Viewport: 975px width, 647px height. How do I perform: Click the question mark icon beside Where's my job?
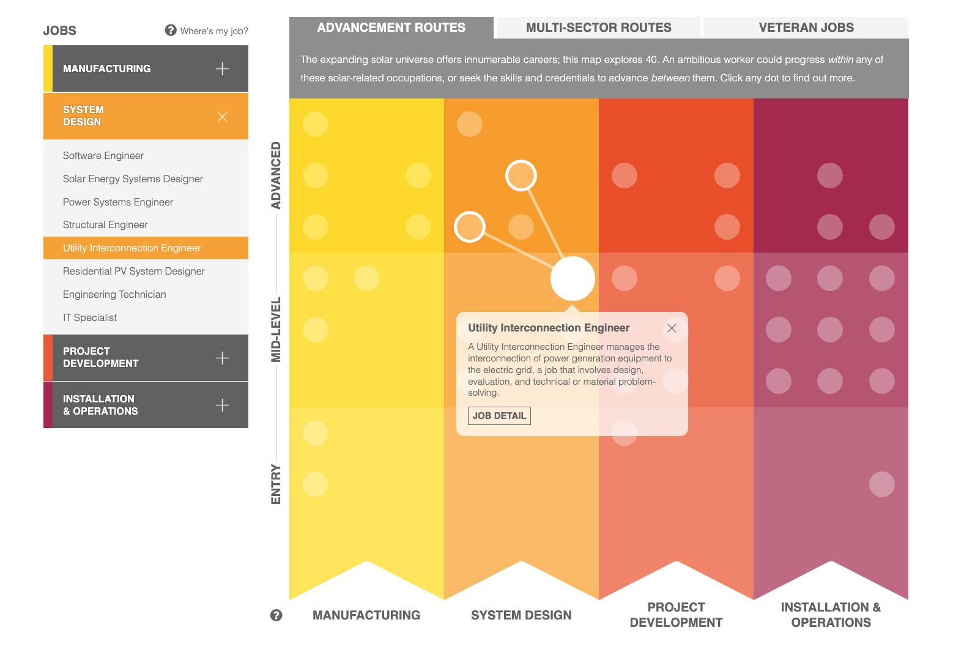tap(169, 29)
